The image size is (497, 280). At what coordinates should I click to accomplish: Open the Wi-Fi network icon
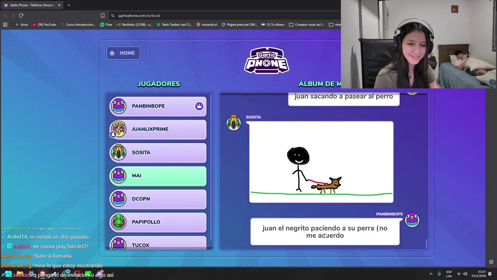click(x=459, y=274)
